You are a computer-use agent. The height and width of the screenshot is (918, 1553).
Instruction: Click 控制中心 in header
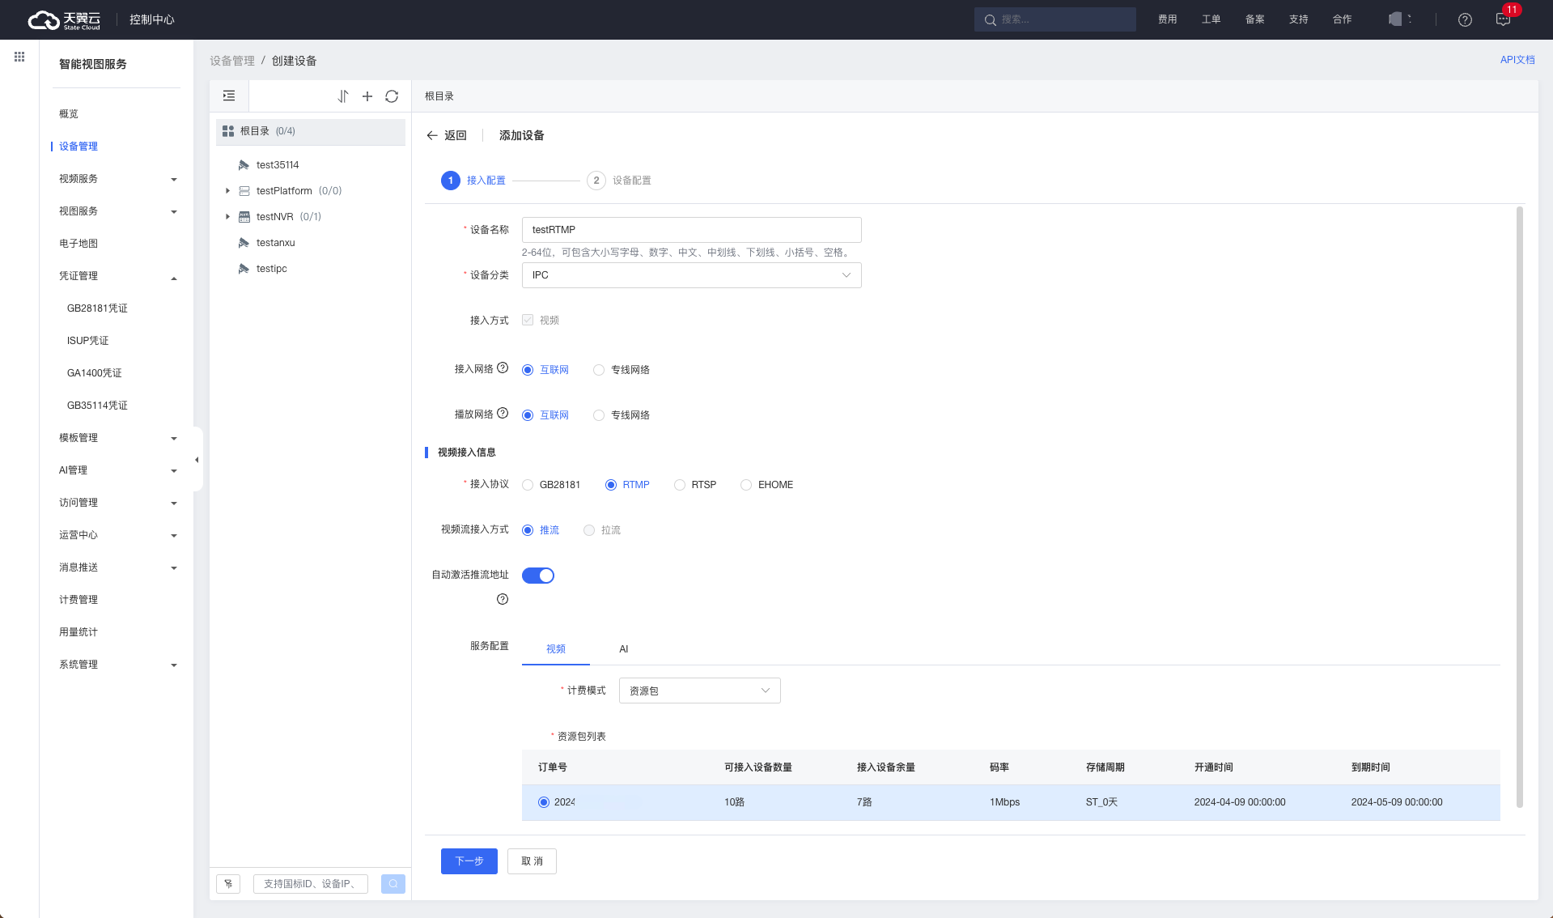click(152, 19)
